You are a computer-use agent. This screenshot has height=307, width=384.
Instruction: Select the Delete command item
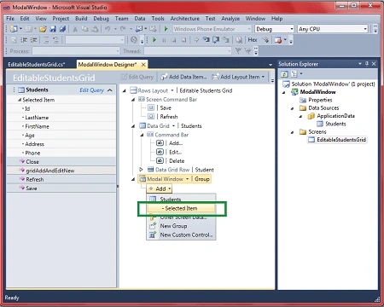[177, 161]
